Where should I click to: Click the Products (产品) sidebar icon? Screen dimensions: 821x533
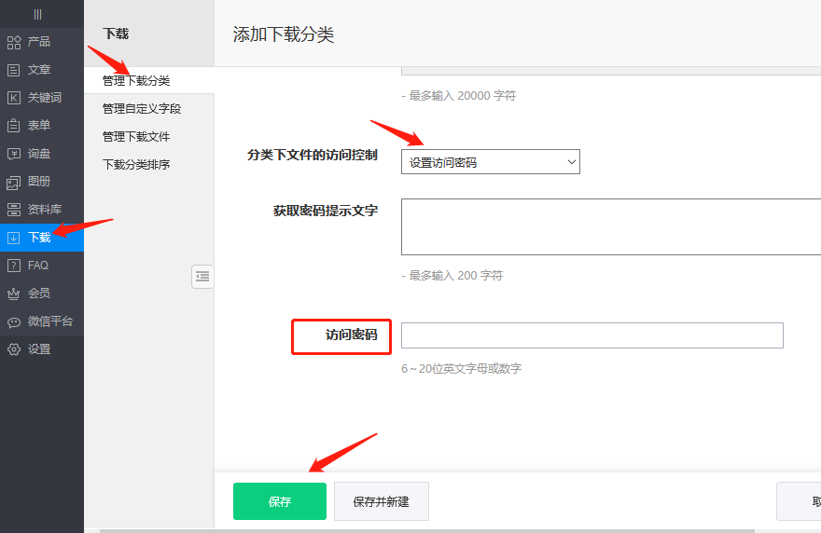[x=14, y=42]
